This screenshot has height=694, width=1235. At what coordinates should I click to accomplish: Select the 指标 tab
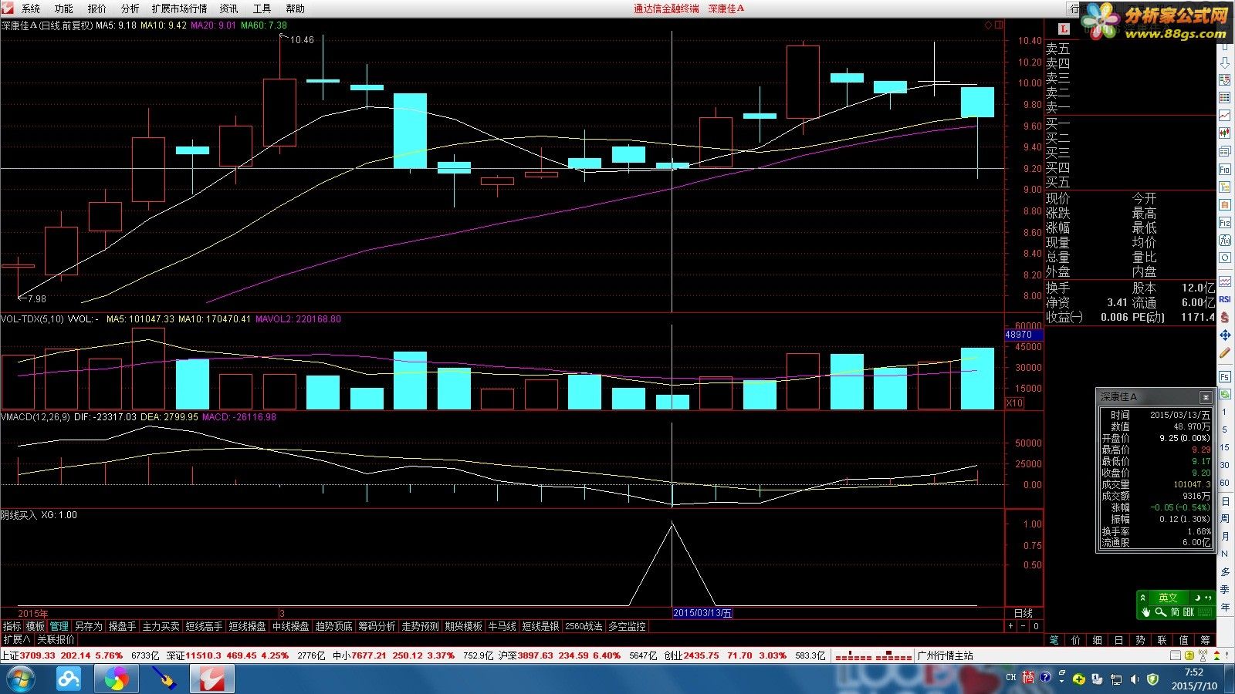(12, 627)
